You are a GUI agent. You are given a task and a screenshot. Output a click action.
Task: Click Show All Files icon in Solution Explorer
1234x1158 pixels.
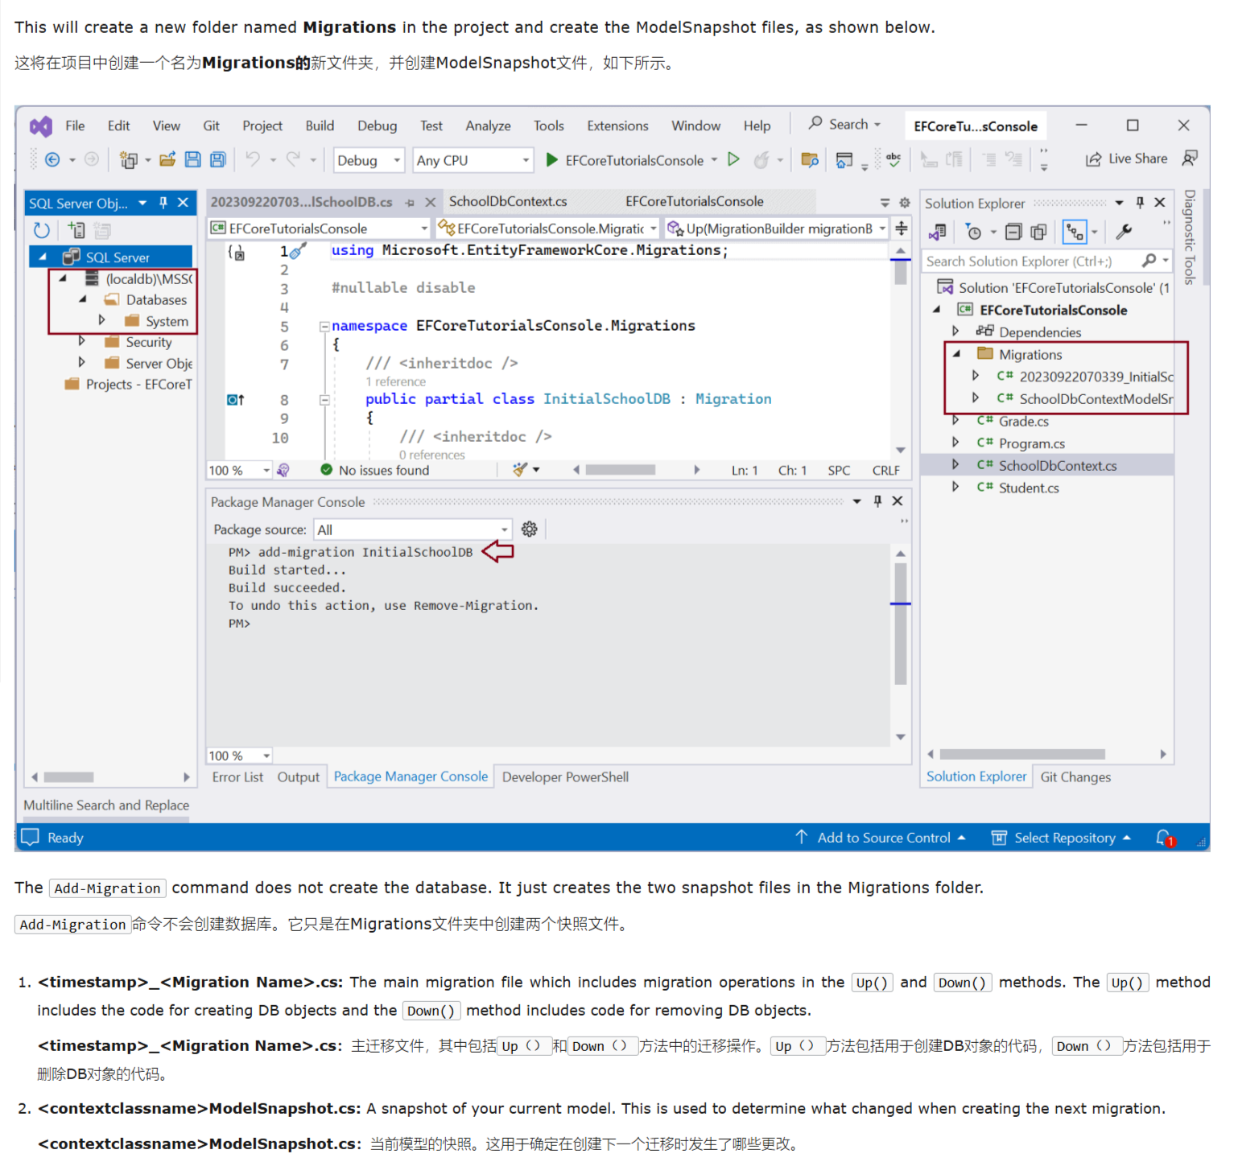(x=1038, y=233)
